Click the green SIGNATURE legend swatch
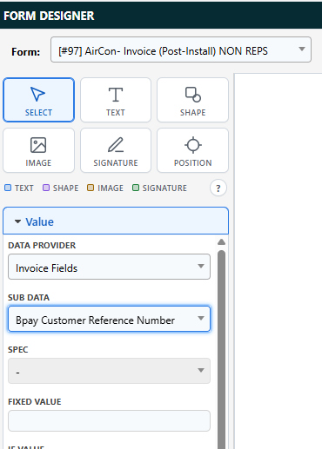 click(136, 188)
